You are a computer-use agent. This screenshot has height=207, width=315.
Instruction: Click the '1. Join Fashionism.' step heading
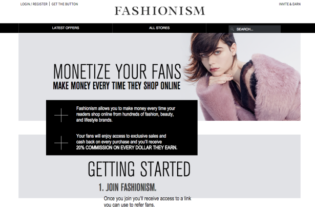point(128,187)
